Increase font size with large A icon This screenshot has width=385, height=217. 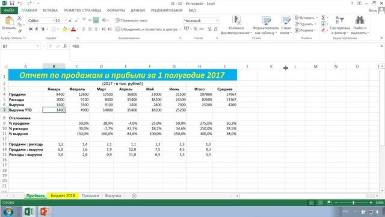[70, 20]
